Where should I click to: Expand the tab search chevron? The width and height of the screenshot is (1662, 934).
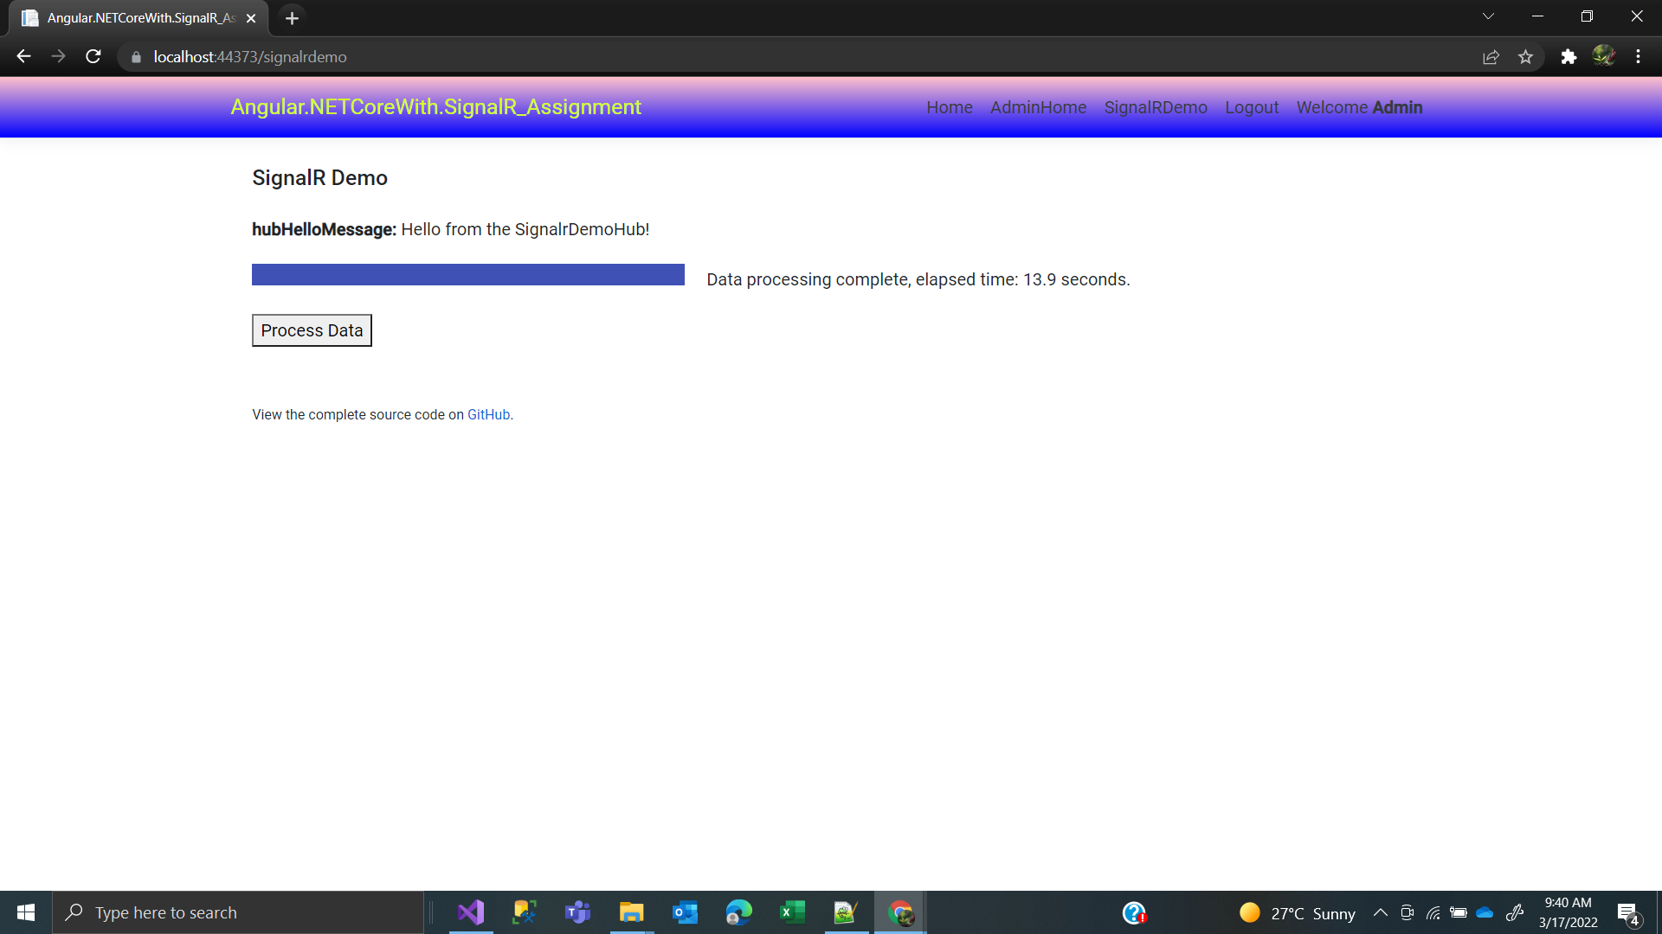tap(1488, 16)
